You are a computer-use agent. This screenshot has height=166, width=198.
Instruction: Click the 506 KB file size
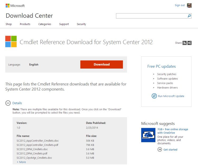tap(90, 141)
